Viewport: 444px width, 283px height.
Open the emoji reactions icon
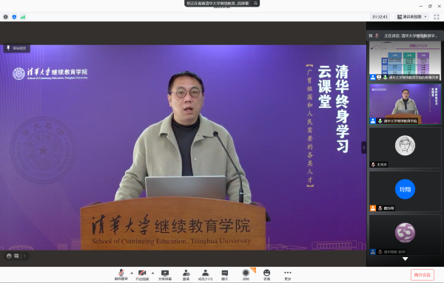[266, 275]
